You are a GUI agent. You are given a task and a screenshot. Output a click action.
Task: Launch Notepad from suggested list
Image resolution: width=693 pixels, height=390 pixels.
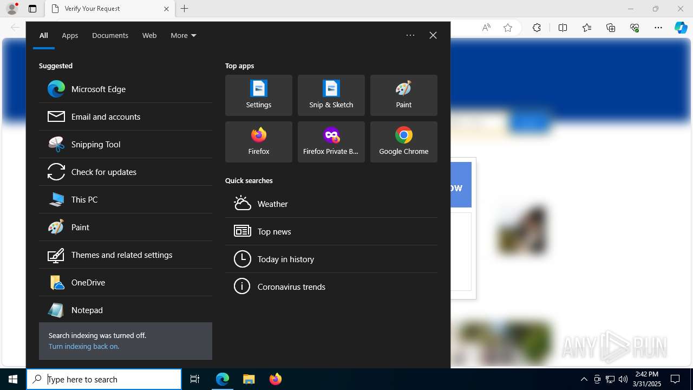click(x=126, y=310)
